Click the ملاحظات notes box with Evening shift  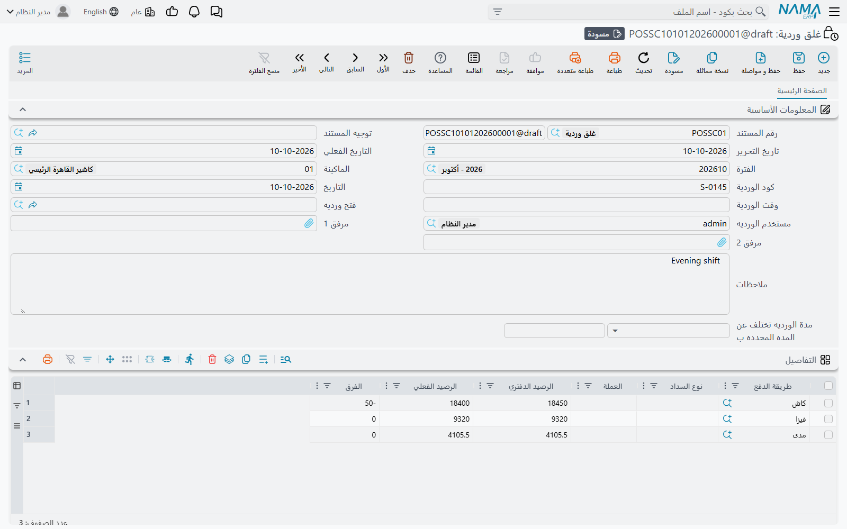(370, 284)
